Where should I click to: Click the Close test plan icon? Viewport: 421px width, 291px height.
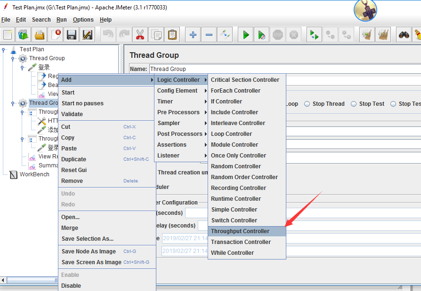(56, 35)
